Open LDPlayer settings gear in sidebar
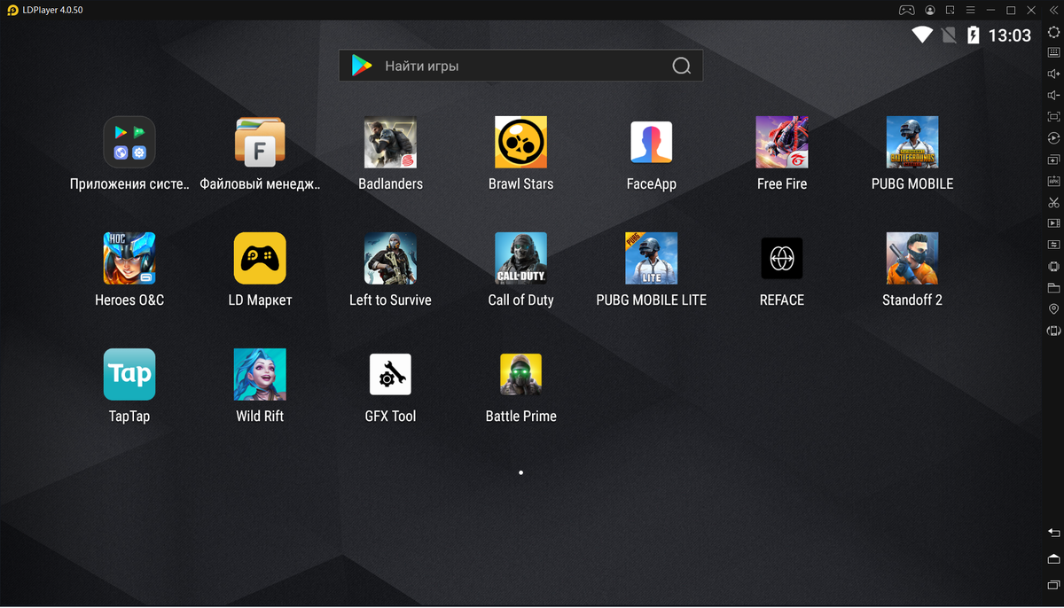The image size is (1064, 608). 1053,31
